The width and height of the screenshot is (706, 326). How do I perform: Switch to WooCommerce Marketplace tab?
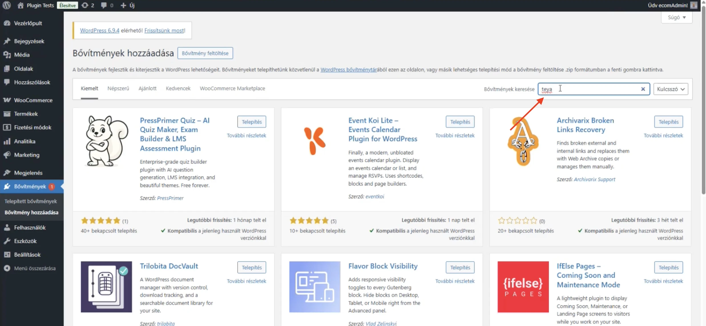point(232,88)
